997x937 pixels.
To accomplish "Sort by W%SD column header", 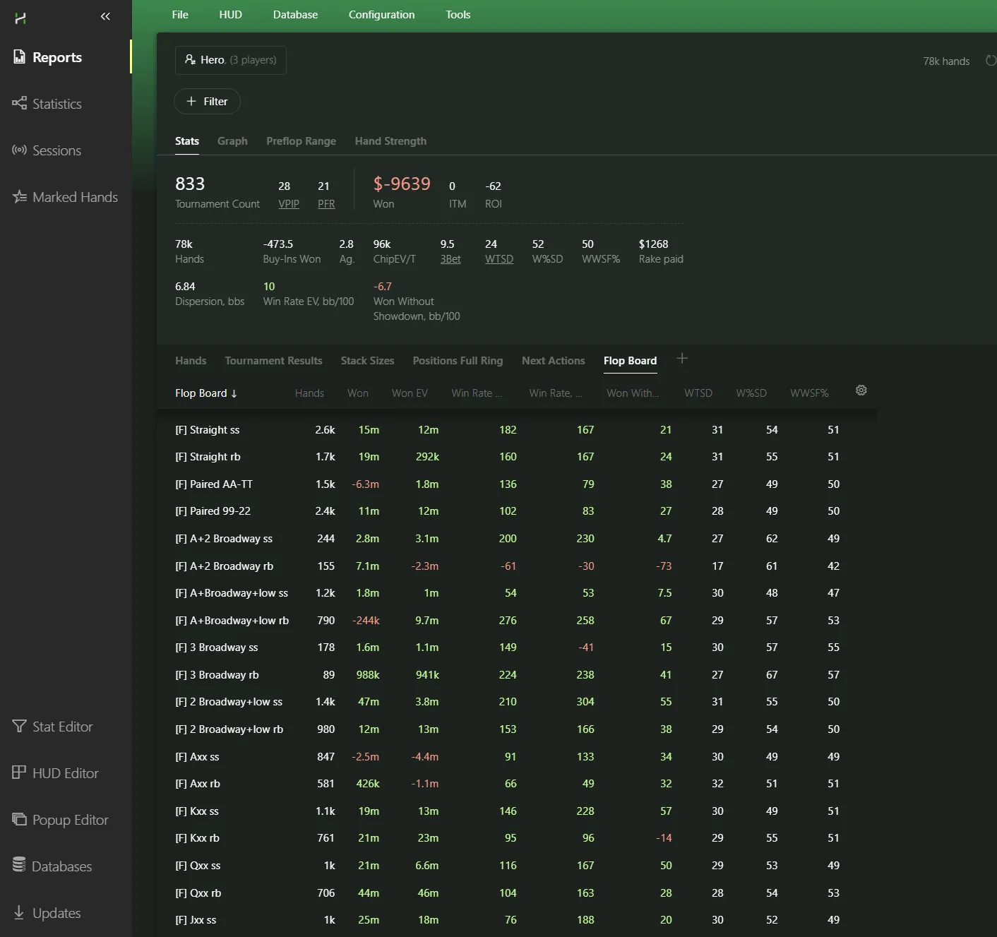I will tap(751, 393).
